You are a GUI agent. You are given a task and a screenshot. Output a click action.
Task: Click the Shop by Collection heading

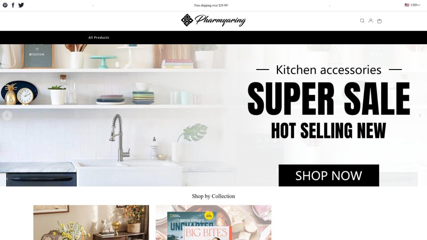coord(213,196)
